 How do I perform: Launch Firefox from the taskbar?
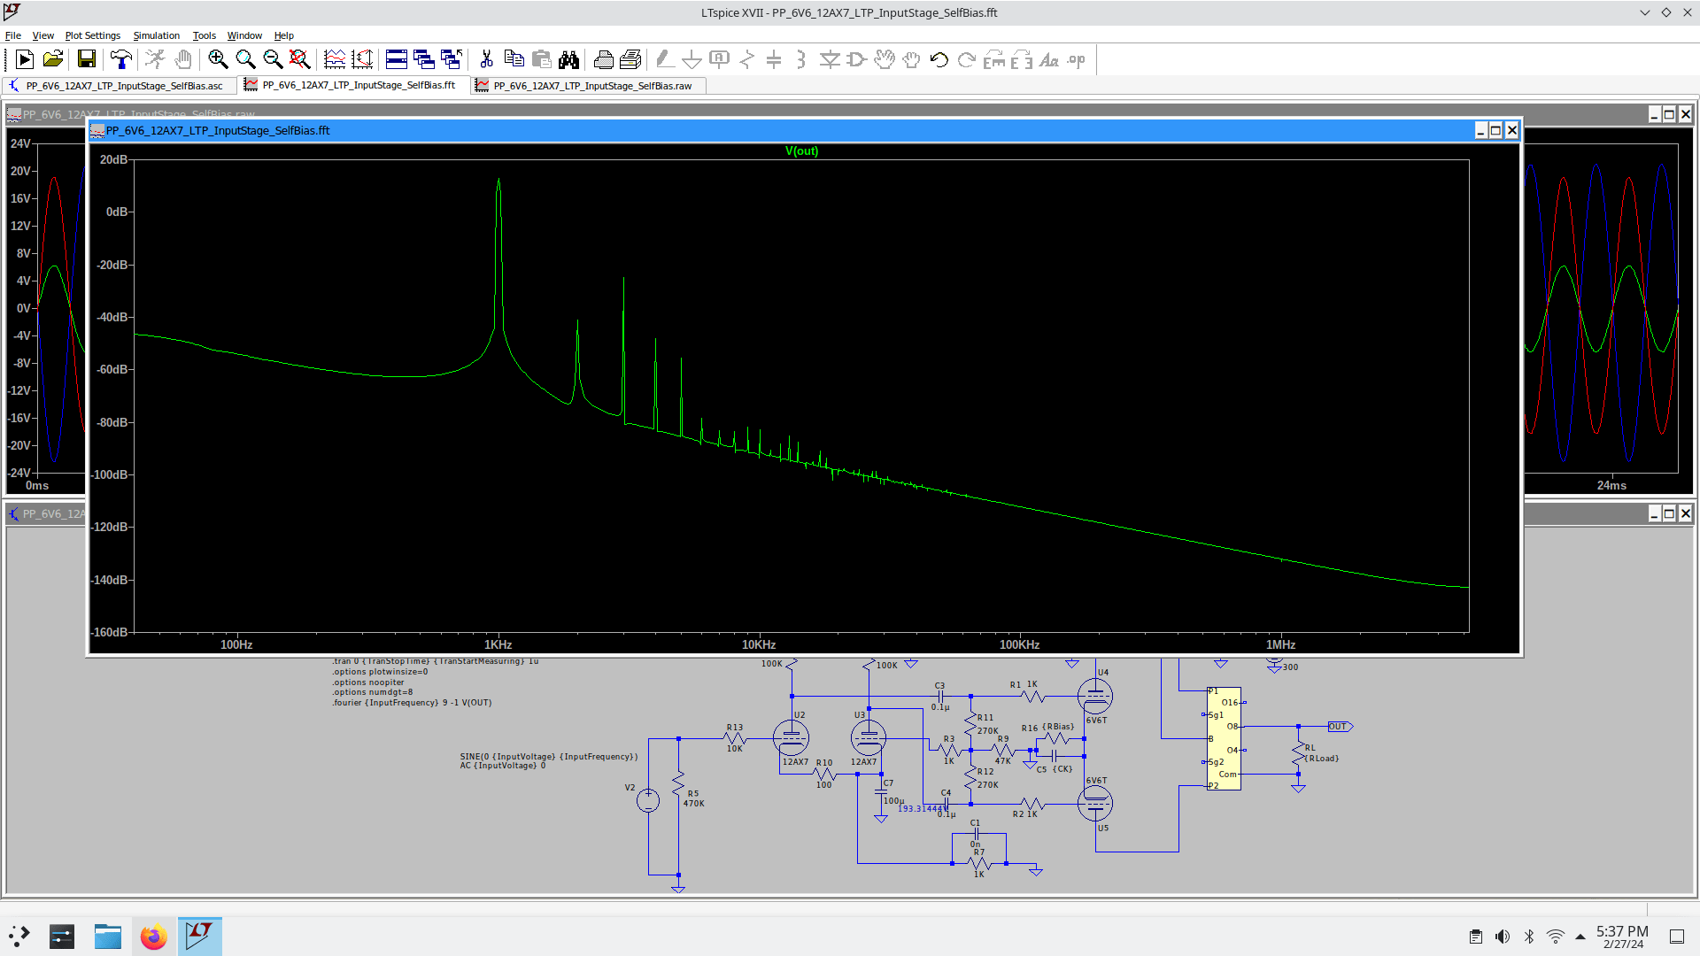tap(153, 937)
